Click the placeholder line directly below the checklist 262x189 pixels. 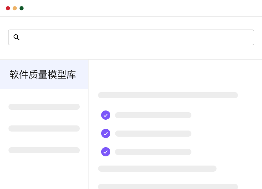coord(157,169)
